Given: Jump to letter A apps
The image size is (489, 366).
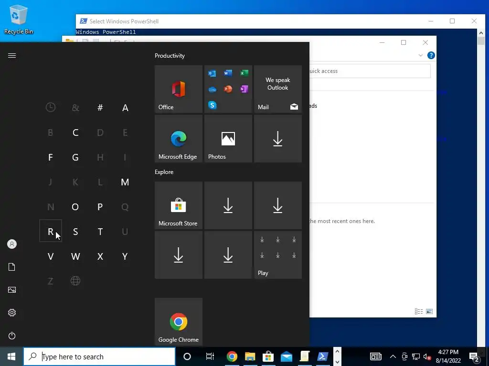Looking at the screenshot, I should click(x=125, y=108).
